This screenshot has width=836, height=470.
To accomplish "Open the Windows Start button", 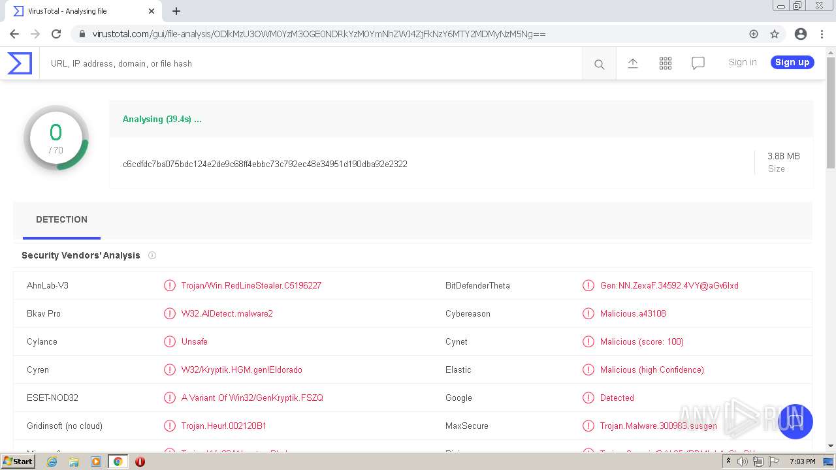I will click(x=18, y=462).
